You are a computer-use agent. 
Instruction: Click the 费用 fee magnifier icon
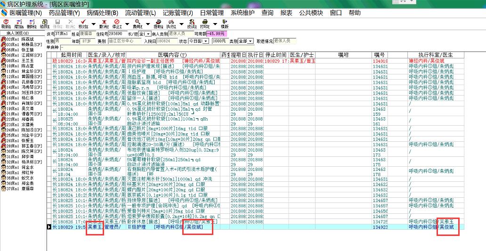click(138, 22)
